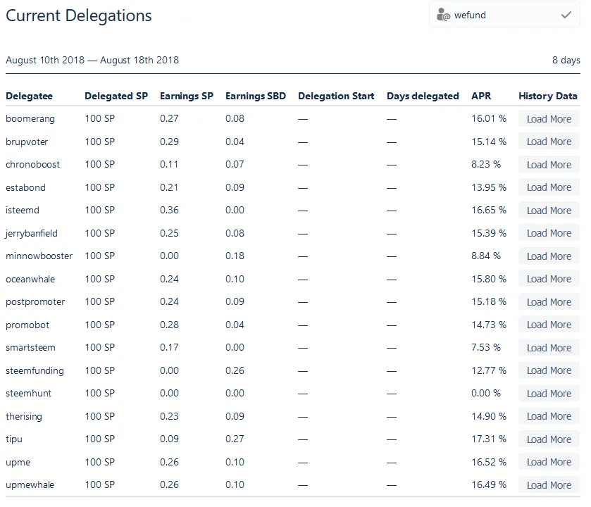Click the 16.65 % APR value

pyautogui.click(x=489, y=210)
